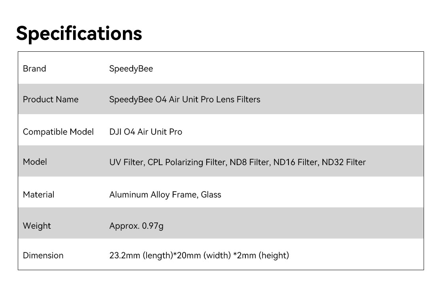This screenshot has height=299, width=441.
Task: Click the Glass material text
Action: coord(211,195)
